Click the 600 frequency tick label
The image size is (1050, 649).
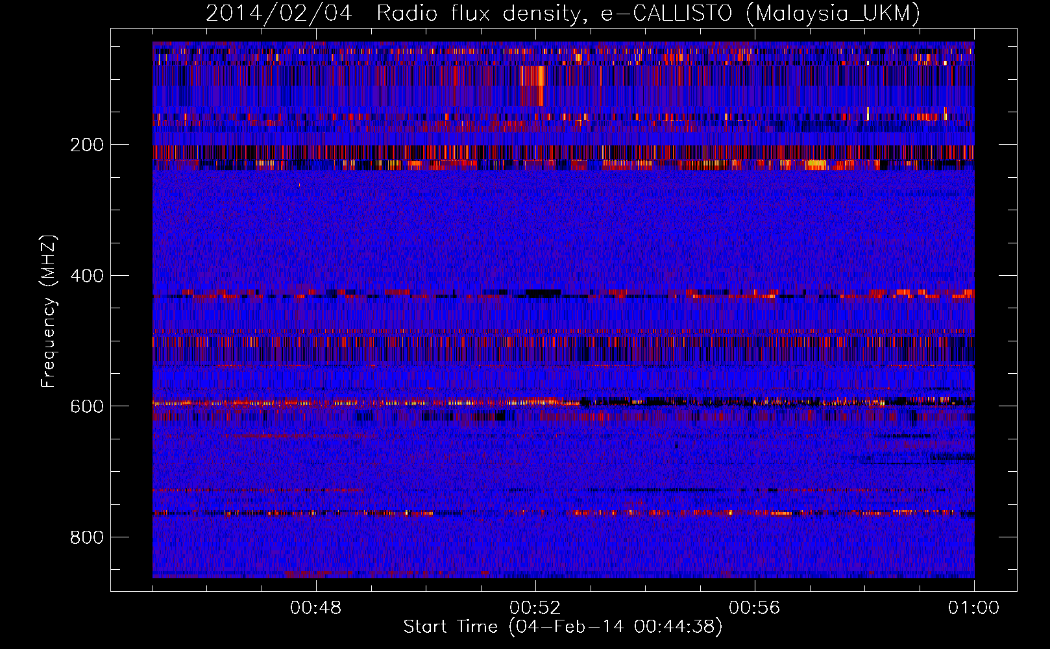point(86,406)
